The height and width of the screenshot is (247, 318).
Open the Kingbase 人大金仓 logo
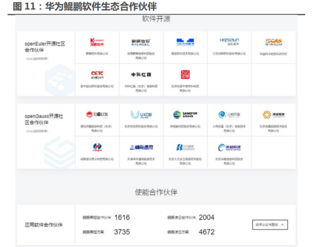(x=185, y=147)
